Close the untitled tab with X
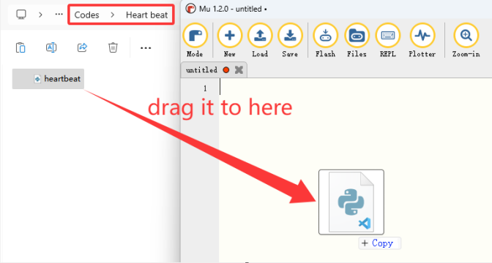Screen dimensions: 492x263 (x=239, y=70)
